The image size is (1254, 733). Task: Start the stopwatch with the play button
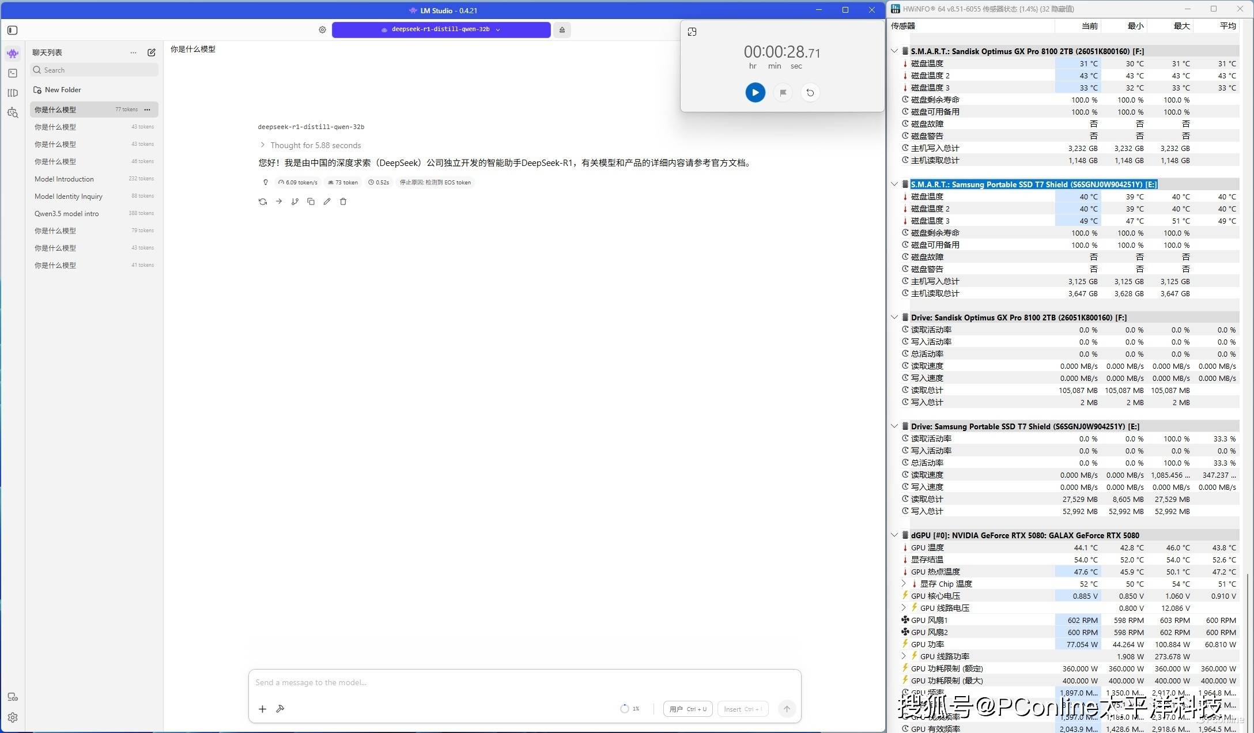[x=755, y=92]
